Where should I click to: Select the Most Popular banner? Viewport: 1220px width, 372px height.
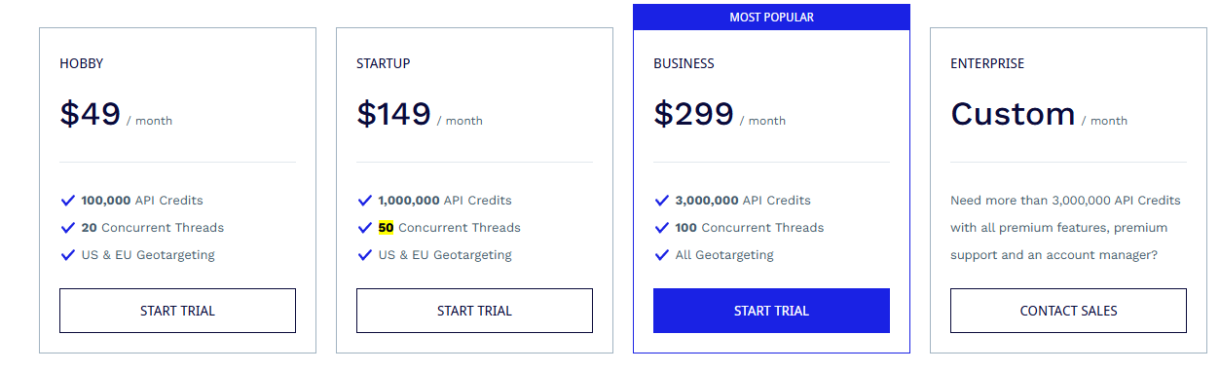[x=771, y=18]
